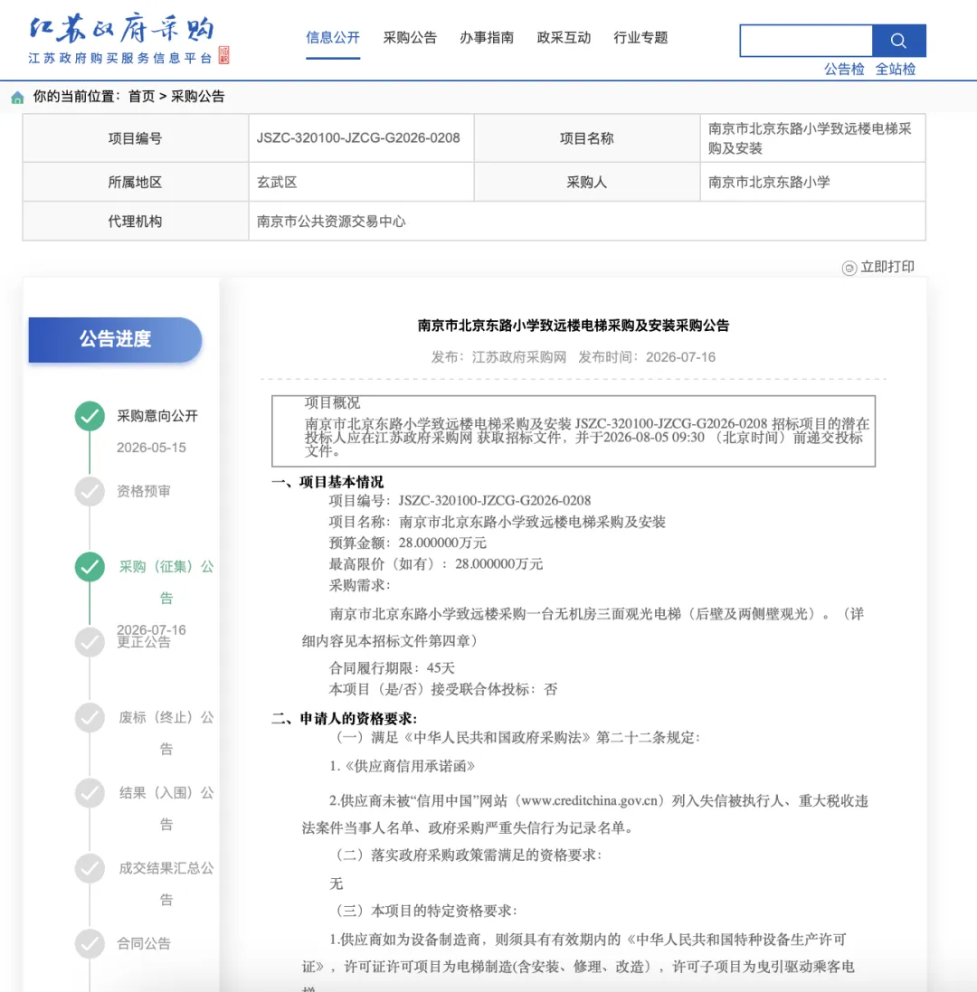The height and width of the screenshot is (992, 977).
Task: Click the green check for 采购（征集）公告
Action: pyautogui.click(x=90, y=567)
